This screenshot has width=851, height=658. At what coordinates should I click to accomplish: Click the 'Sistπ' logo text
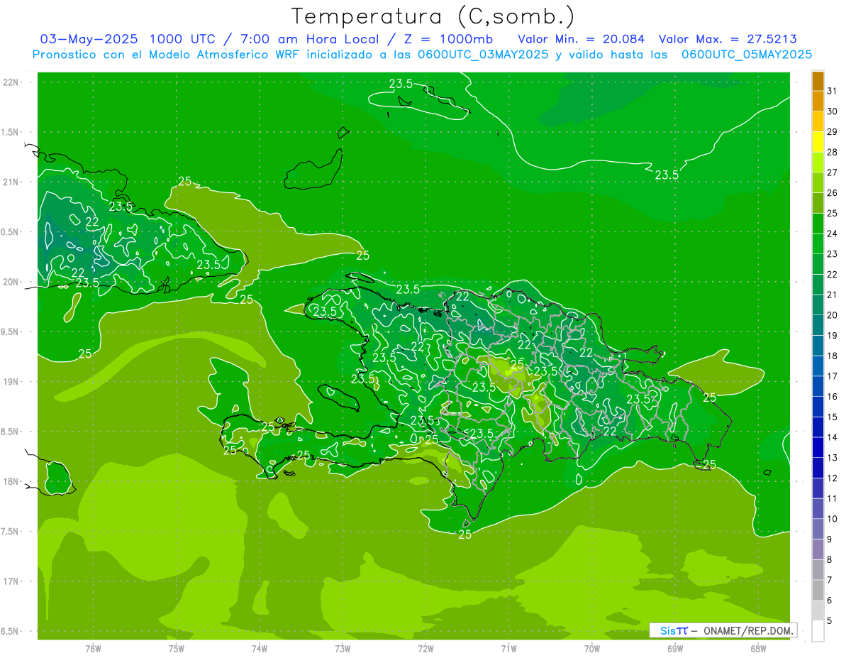click(x=674, y=630)
